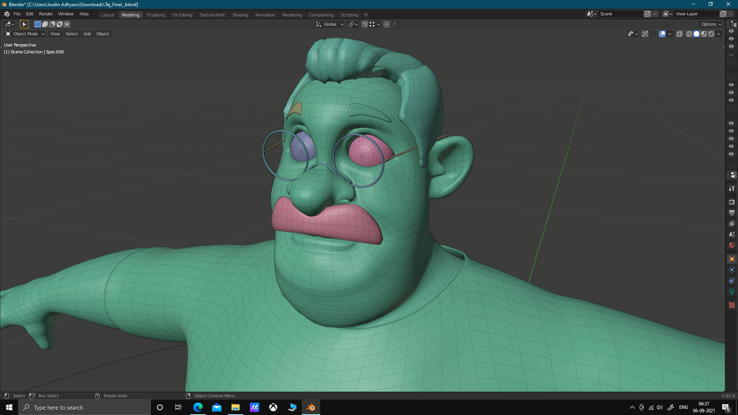The width and height of the screenshot is (738, 415).
Task: Open the 3D viewport editor type selector
Action: (x=9, y=24)
